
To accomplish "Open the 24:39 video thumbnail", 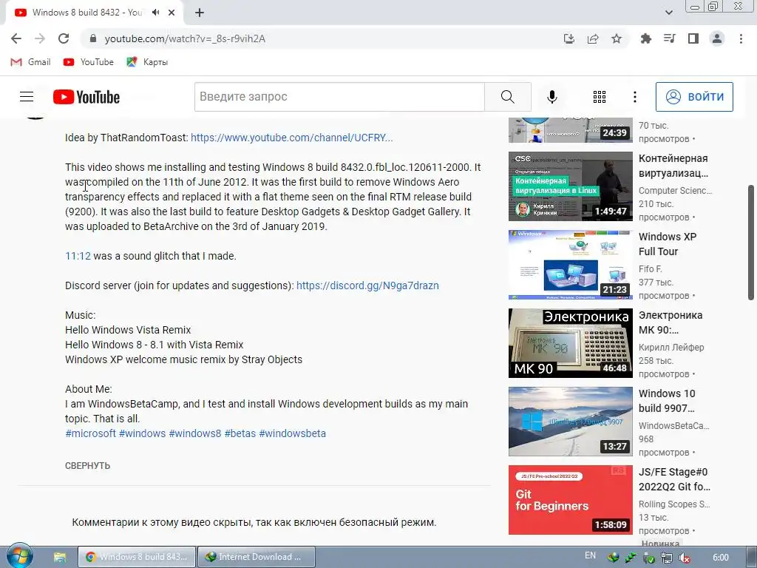I will (x=570, y=130).
